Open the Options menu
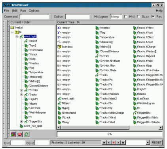The height and width of the screenshot is (149, 167). click(34, 11)
